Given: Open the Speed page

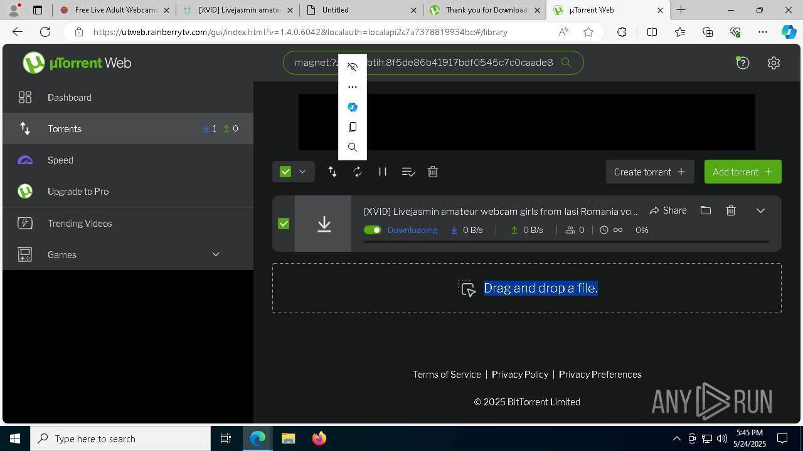Looking at the screenshot, I should point(128,160).
